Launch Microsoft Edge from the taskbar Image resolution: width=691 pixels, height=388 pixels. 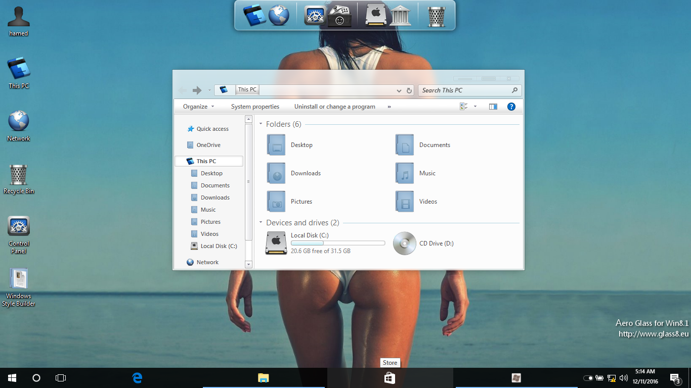[137, 378]
